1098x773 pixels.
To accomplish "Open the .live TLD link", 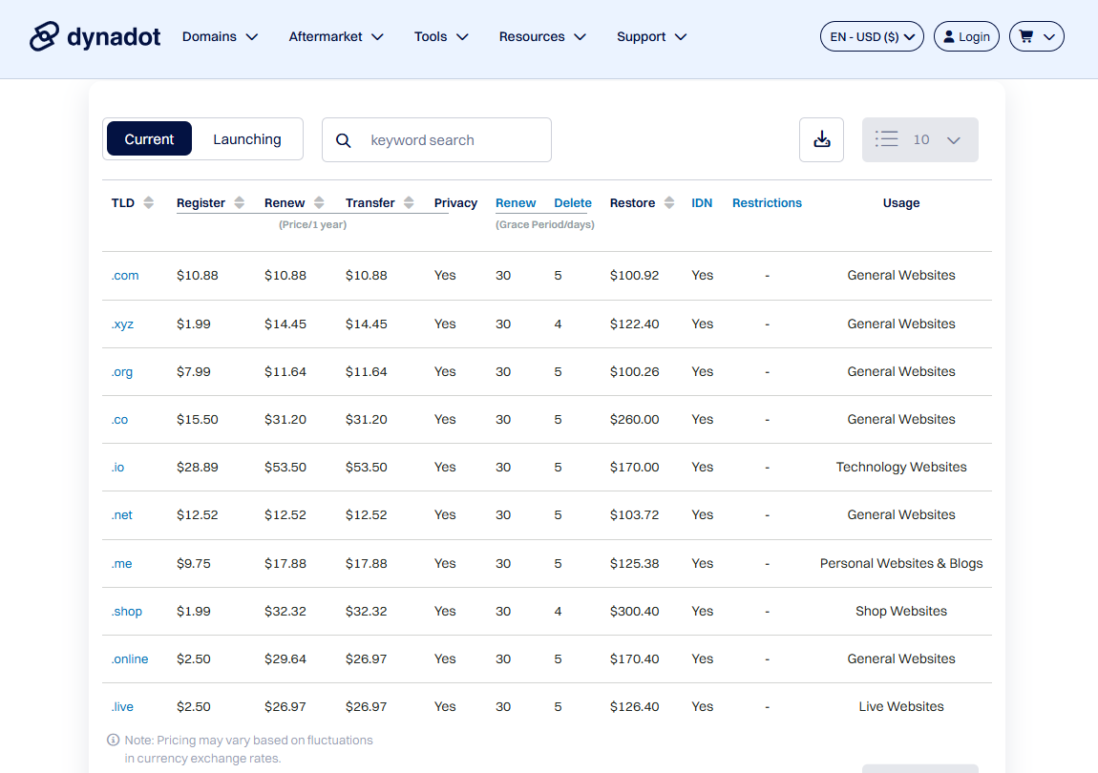I will click(122, 706).
